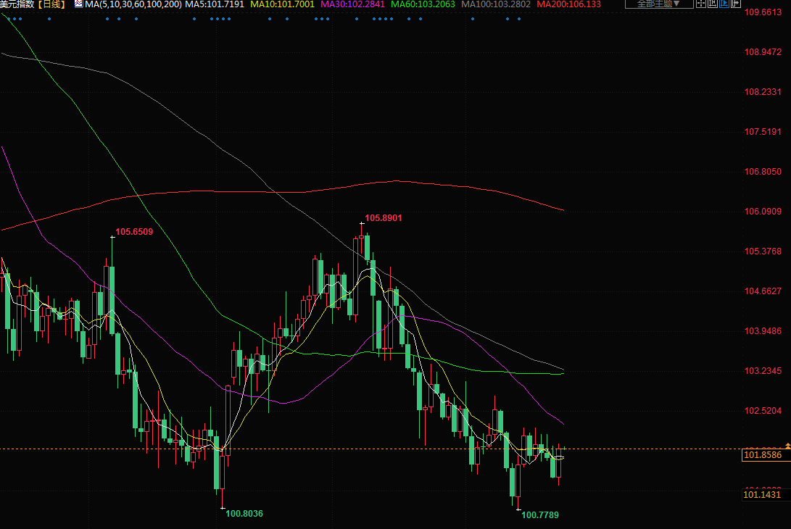Click the 100.7789 low price marker
Screen dimensions: 791x529
click(540, 515)
